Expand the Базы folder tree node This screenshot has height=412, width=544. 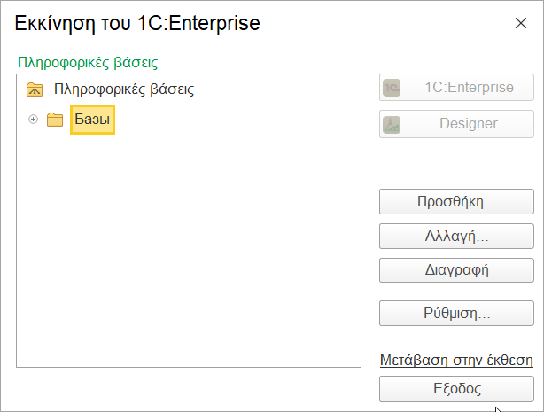33,120
